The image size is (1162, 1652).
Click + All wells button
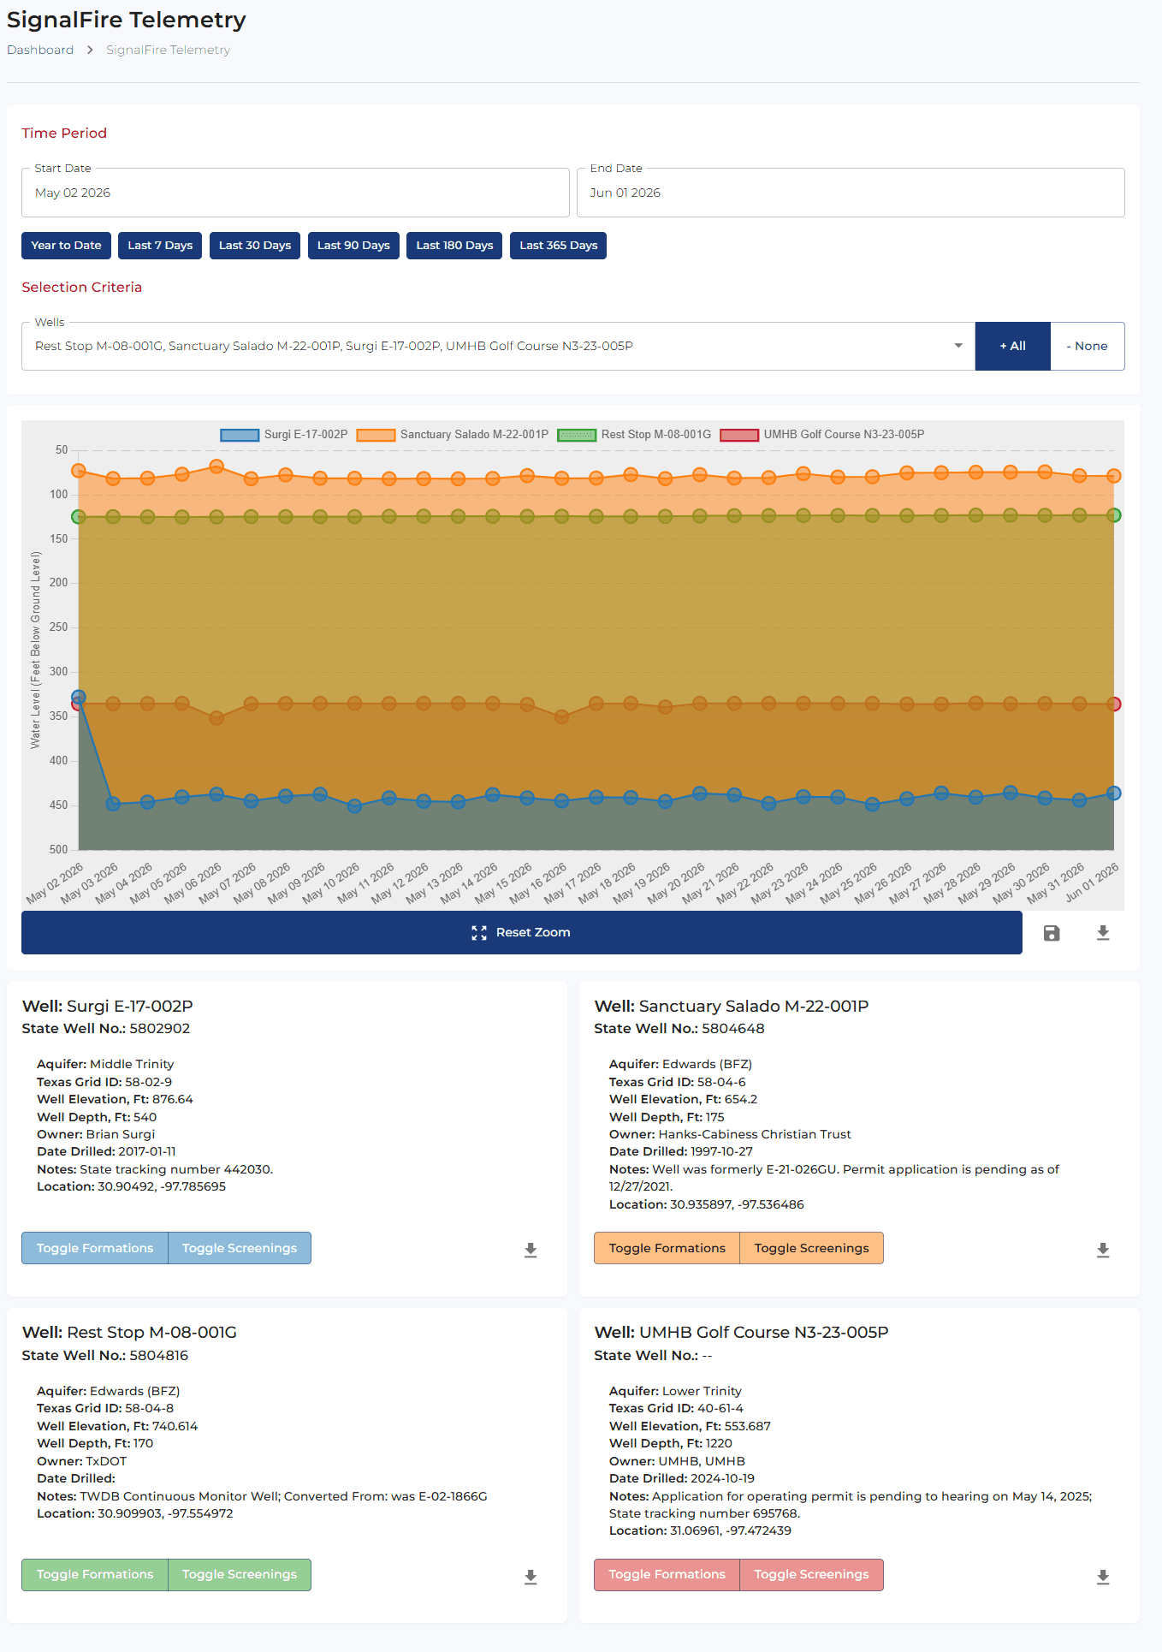[x=1013, y=346]
